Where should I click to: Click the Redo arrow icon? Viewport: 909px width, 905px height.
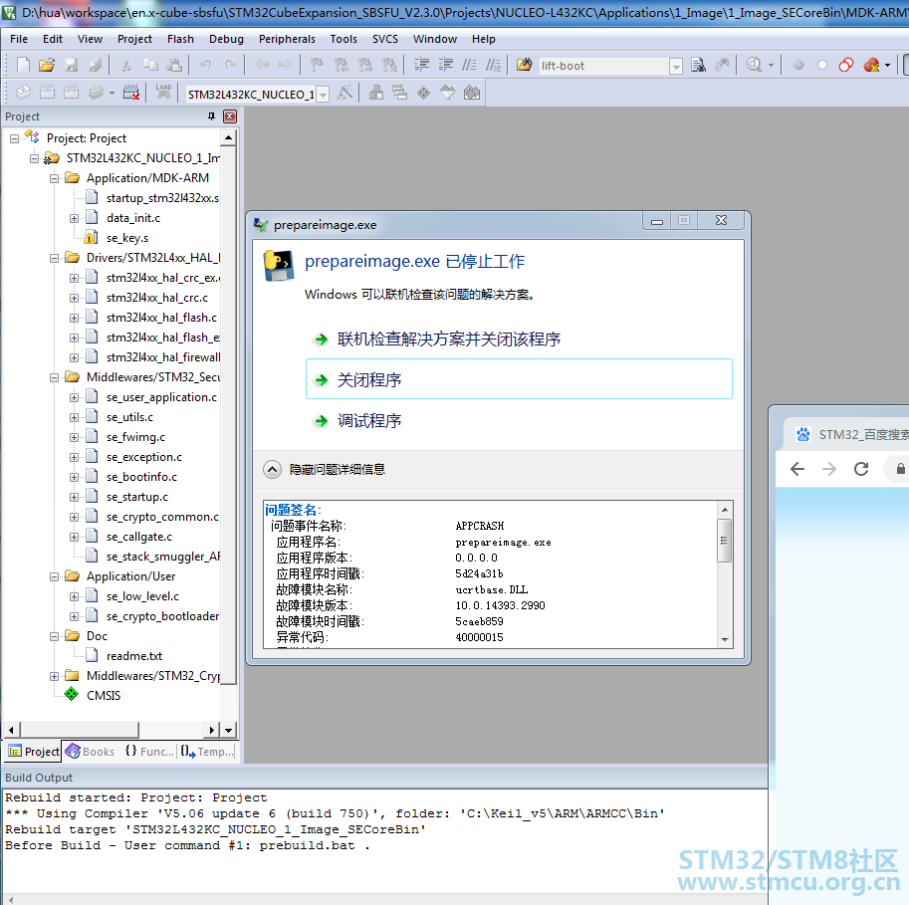pyautogui.click(x=230, y=65)
